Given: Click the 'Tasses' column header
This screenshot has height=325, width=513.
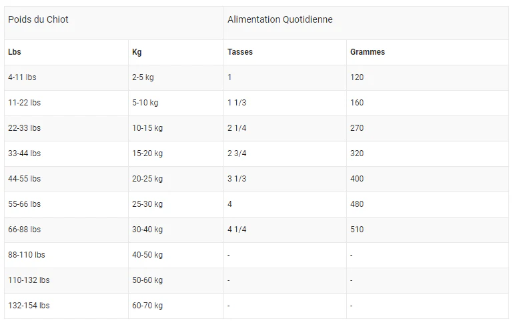Looking at the screenshot, I should tap(240, 52).
